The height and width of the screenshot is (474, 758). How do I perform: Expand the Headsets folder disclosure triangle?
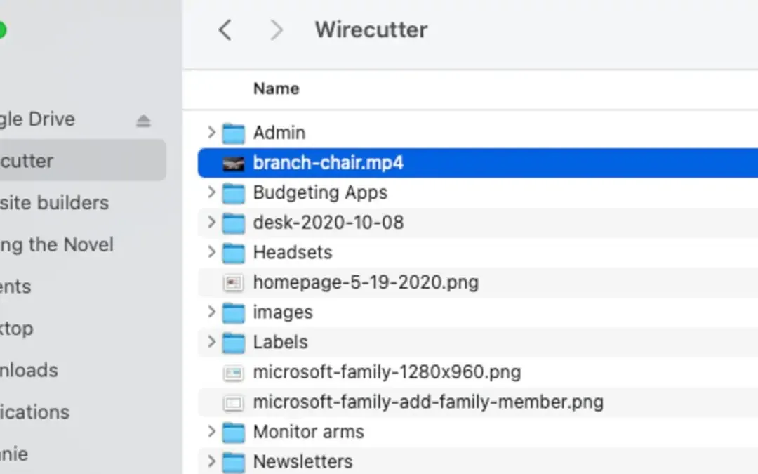coord(211,252)
